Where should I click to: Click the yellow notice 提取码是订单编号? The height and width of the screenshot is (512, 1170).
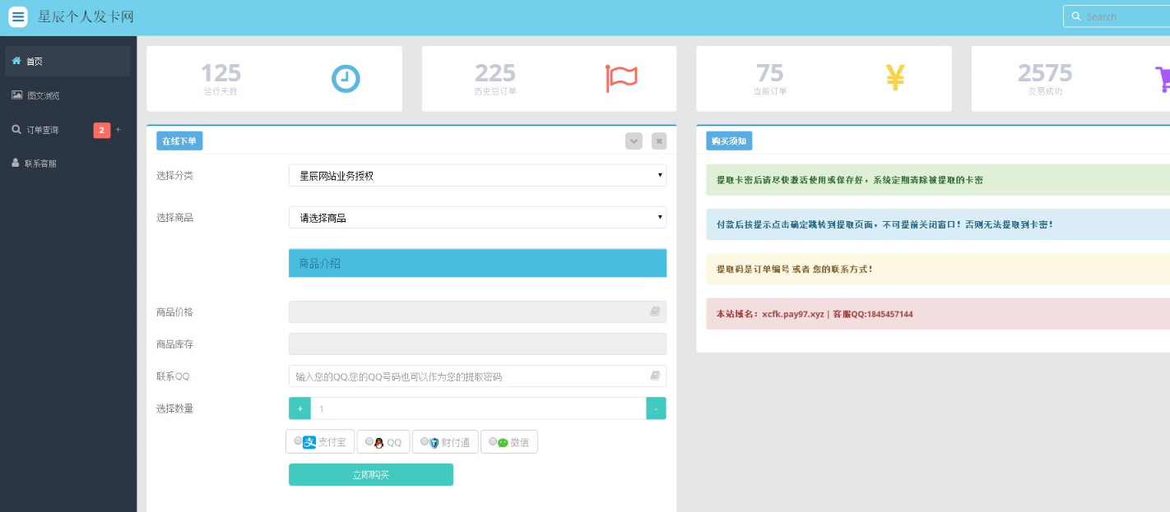click(938, 269)
